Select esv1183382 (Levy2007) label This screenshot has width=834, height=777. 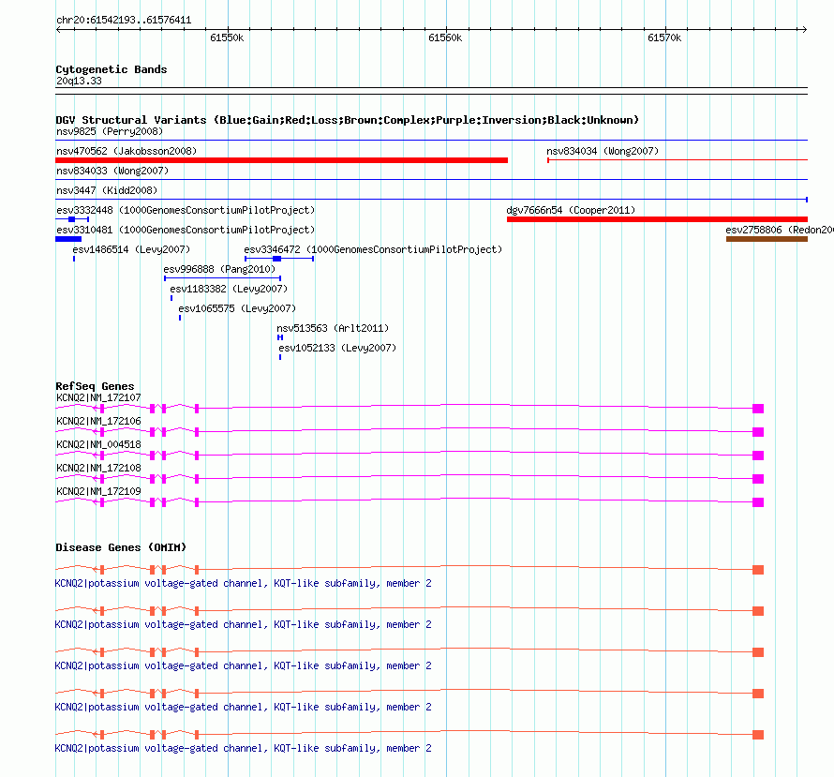tap(229, 289)
